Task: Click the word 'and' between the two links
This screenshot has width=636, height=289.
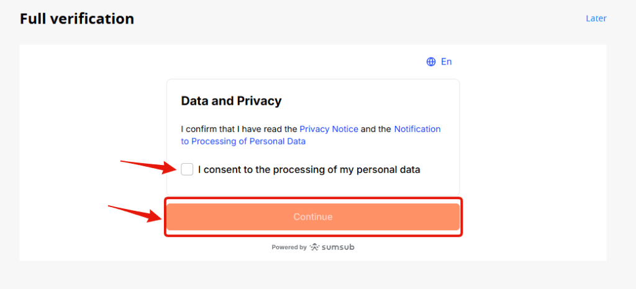Action: click(368, 129)
